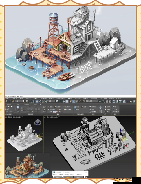
Task: Toggle the 3D Snaps button
Action: tap(70, 101)
